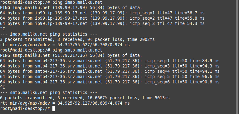
Task: Click the 'icmp_seq=3 ttl=50' text in the smtp output
Action: [166, 66]
